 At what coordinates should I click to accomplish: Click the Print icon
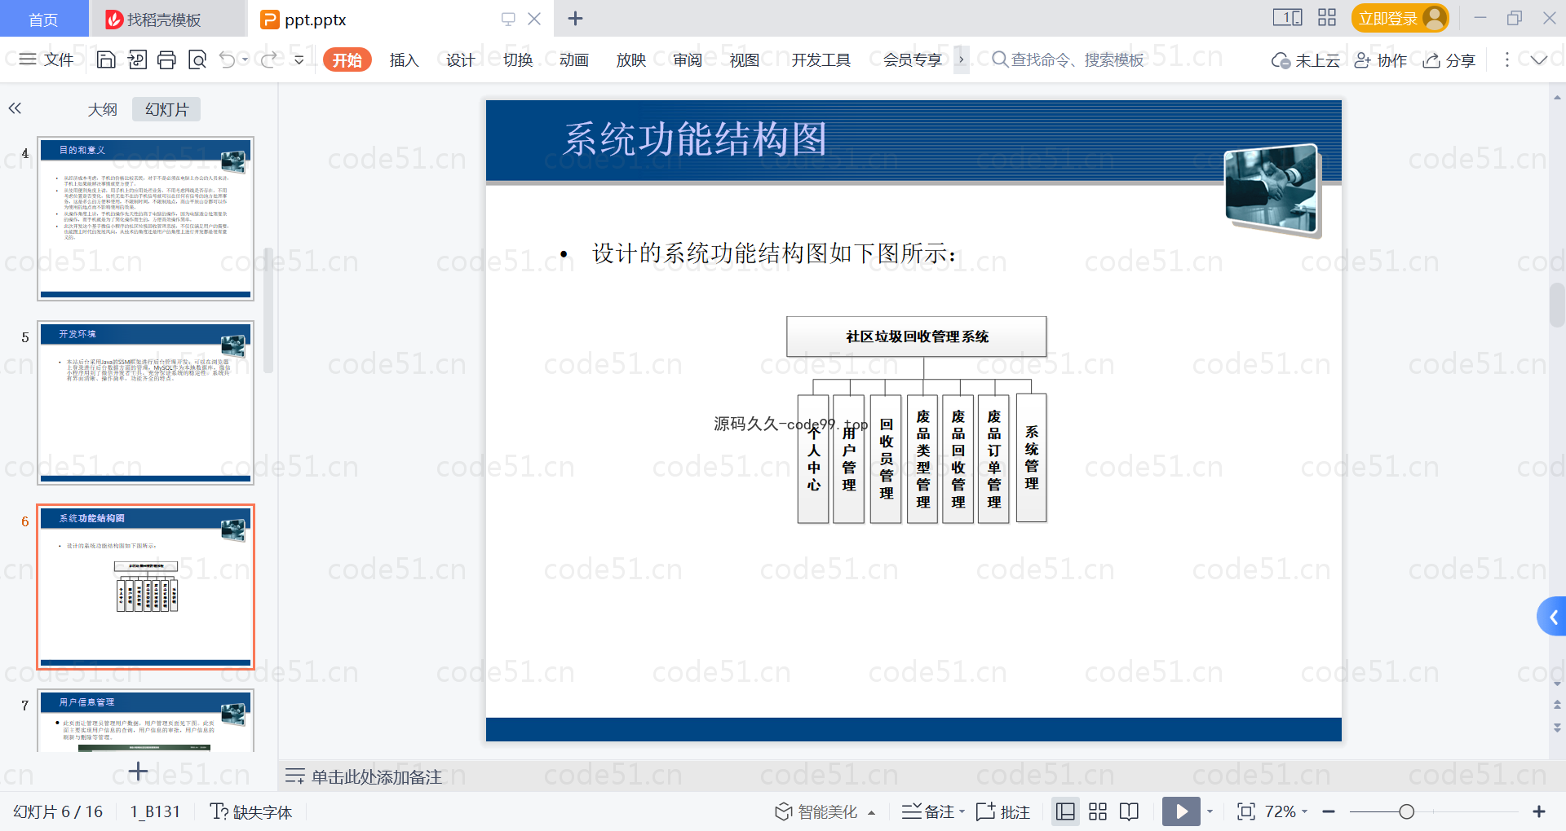pyautogui.click(x=167, y=59)
